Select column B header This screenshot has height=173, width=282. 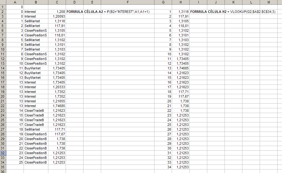[36, 2]
